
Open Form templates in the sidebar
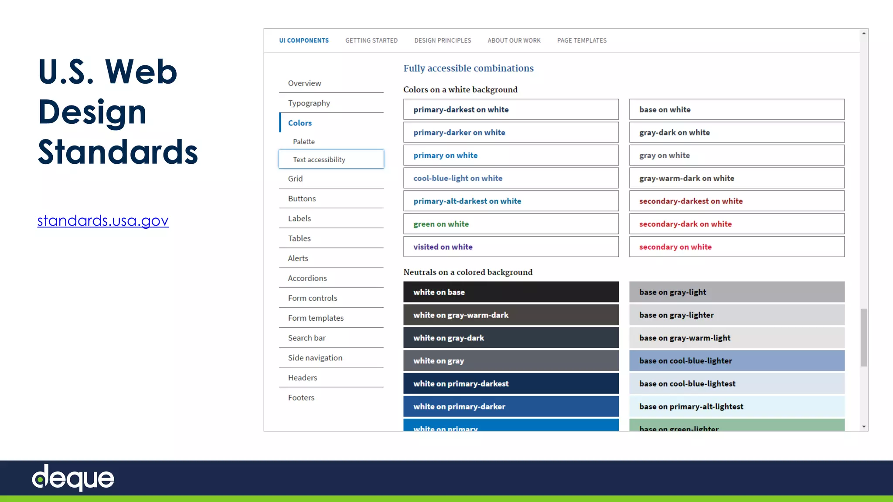331,318
